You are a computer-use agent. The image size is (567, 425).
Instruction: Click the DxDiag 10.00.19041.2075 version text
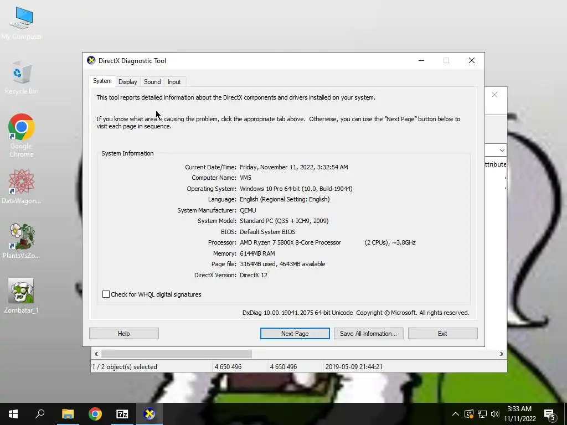tap(297, 313)
